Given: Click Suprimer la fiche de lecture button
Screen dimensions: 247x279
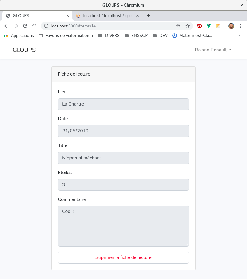Looking at the screenshot, I should [x=123, y=257].
